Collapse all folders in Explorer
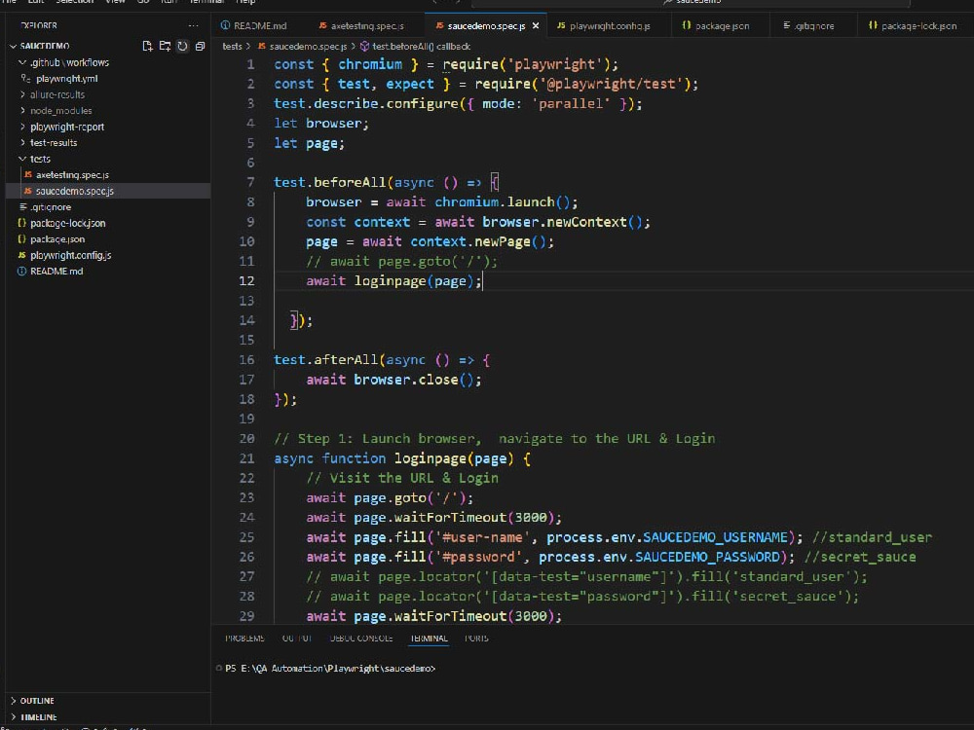Image resolution: width=974 pixels, height=730 pixels. pos(200,46)
